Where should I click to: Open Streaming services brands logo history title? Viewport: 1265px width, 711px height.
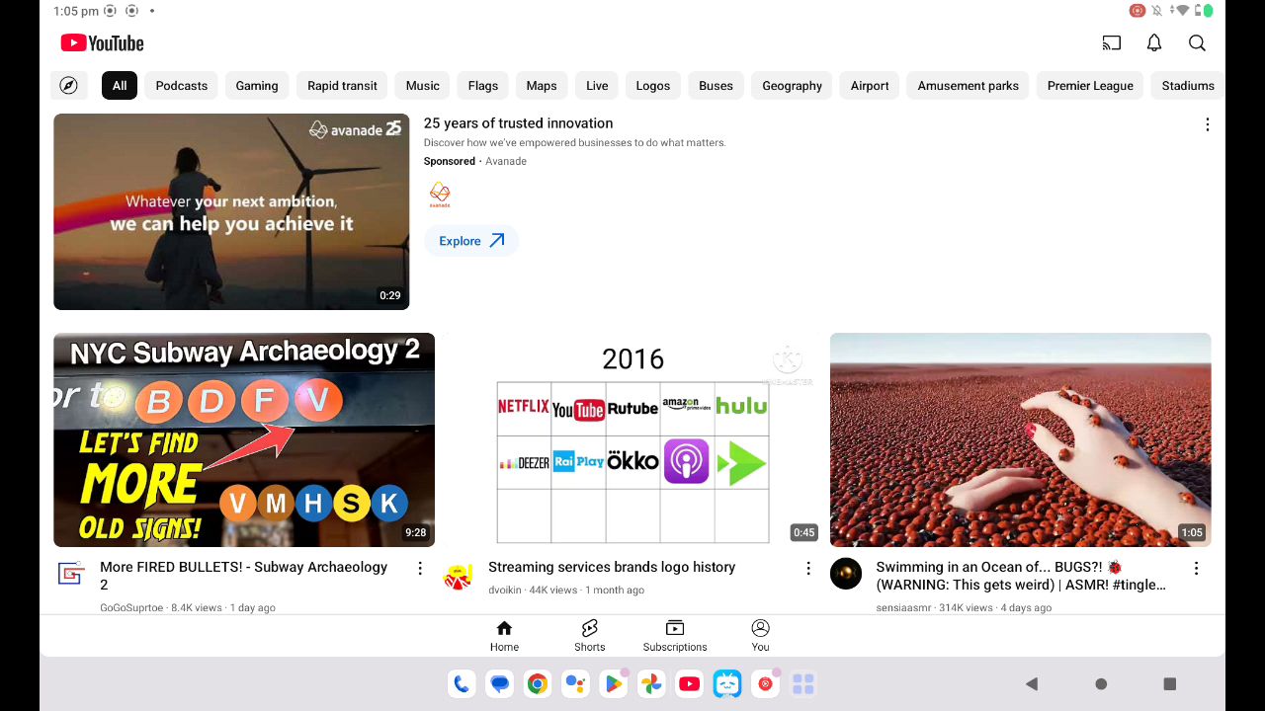pyautogui.click(x=612, y=567)
